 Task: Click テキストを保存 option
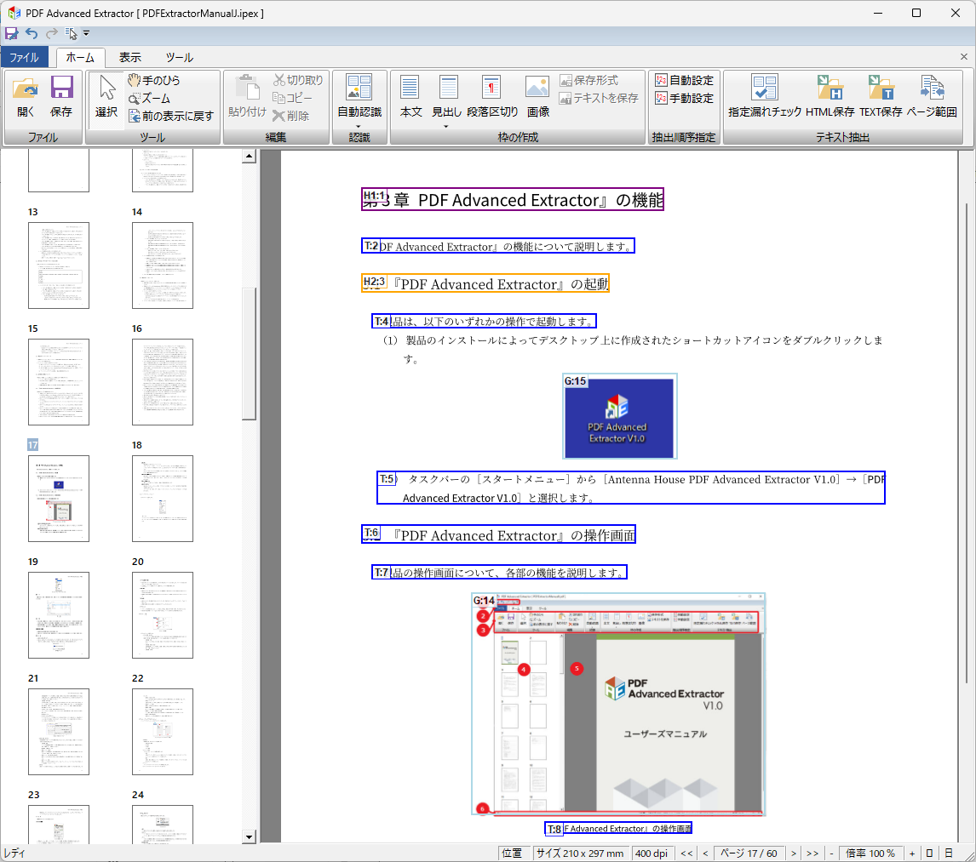pyautogui.click(x=599, y=98)
